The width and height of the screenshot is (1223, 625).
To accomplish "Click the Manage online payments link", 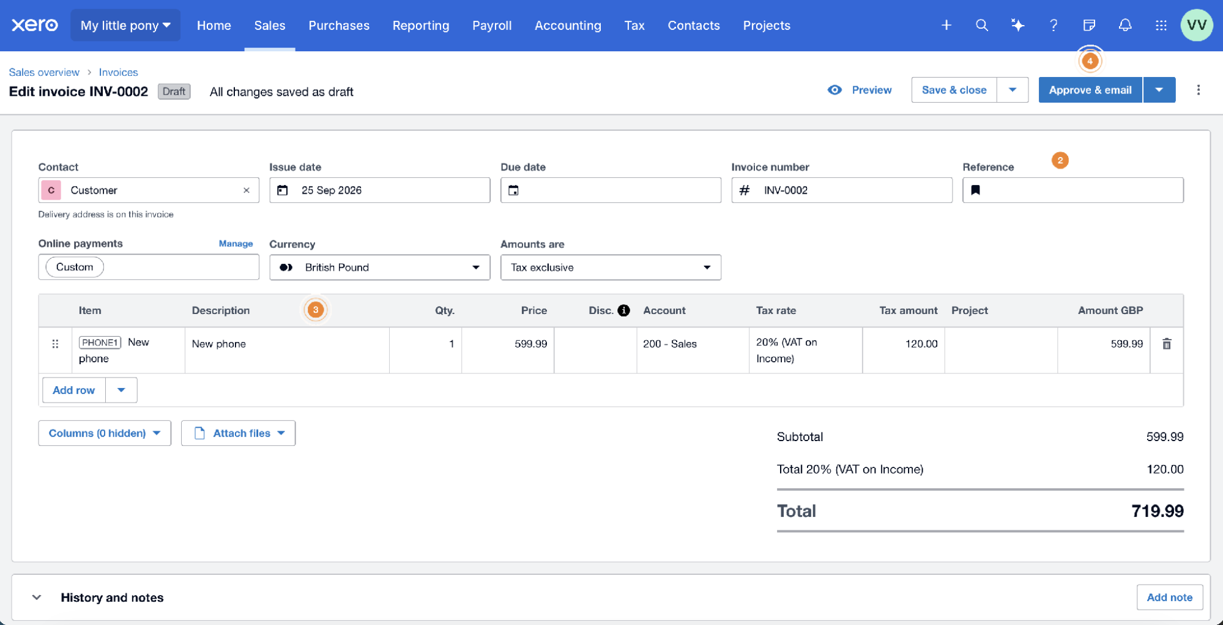I will (236, 243).
